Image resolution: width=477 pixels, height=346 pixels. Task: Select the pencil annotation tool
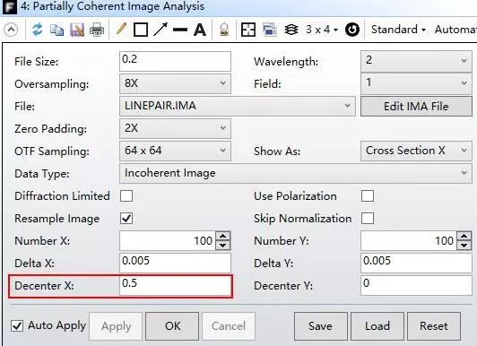121,30
